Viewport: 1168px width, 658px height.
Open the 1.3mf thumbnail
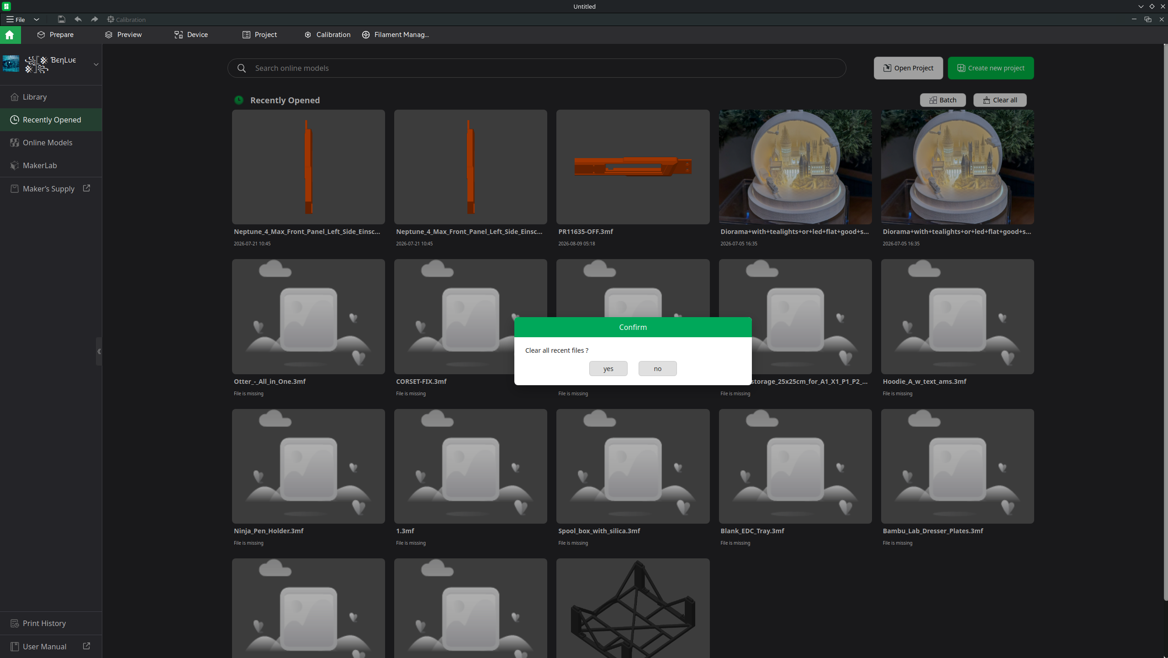[x=470, y=466]
